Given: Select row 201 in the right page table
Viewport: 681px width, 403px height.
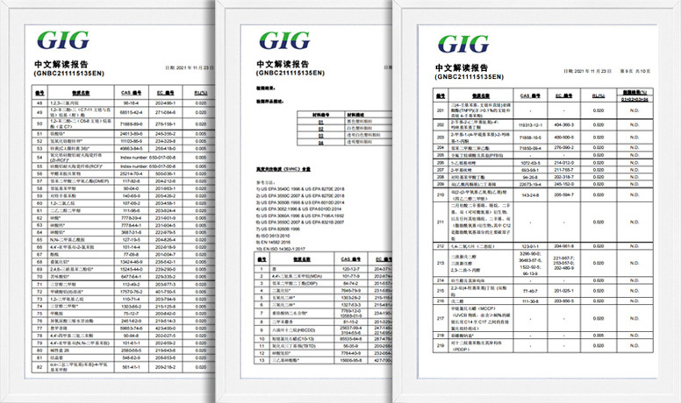Looking at the screenshot, I should click(441, 110).
